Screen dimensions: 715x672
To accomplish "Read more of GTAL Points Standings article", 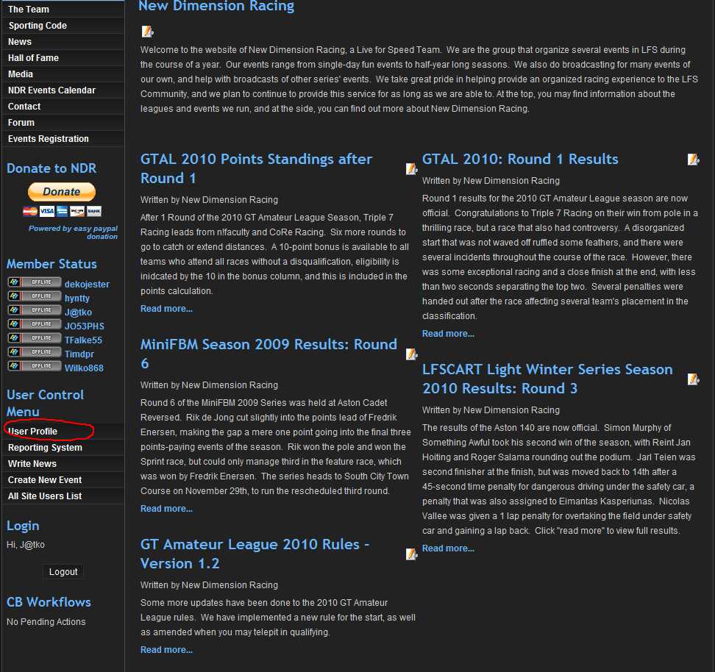I will pos(166,309).
